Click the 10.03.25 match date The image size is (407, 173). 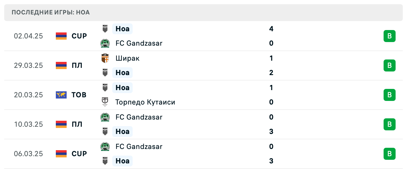[x=29, y=124]
